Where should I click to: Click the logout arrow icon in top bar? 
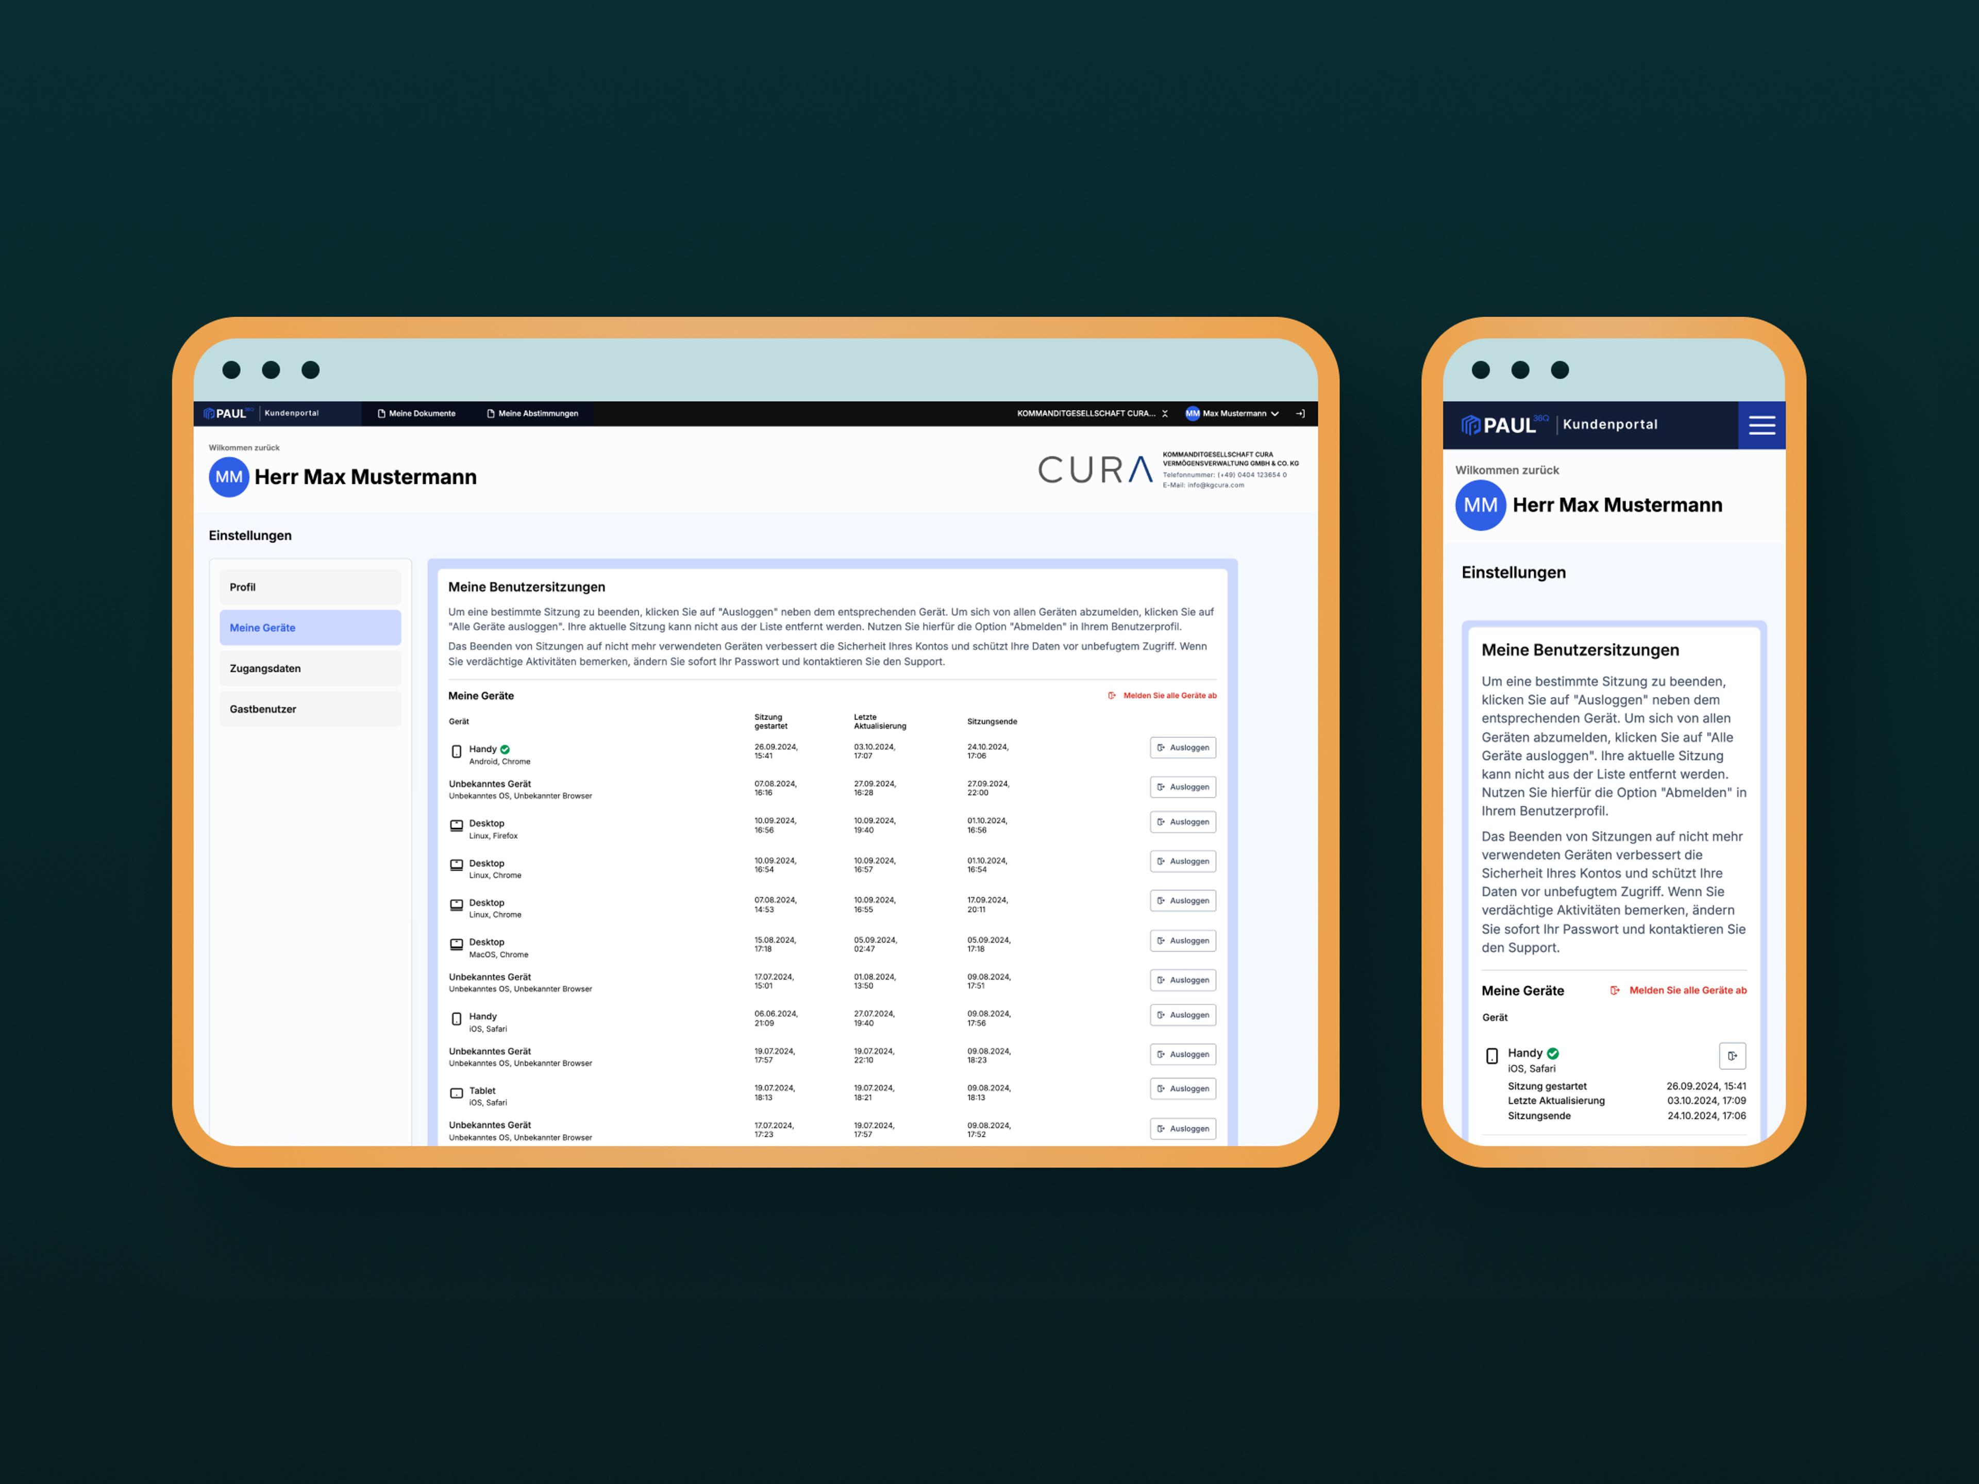click(1300, 413)
